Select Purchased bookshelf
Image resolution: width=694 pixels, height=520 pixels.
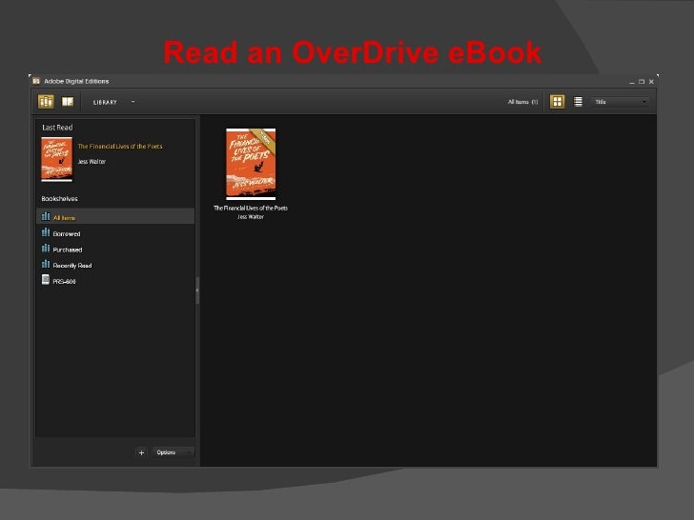coord(115,250)
